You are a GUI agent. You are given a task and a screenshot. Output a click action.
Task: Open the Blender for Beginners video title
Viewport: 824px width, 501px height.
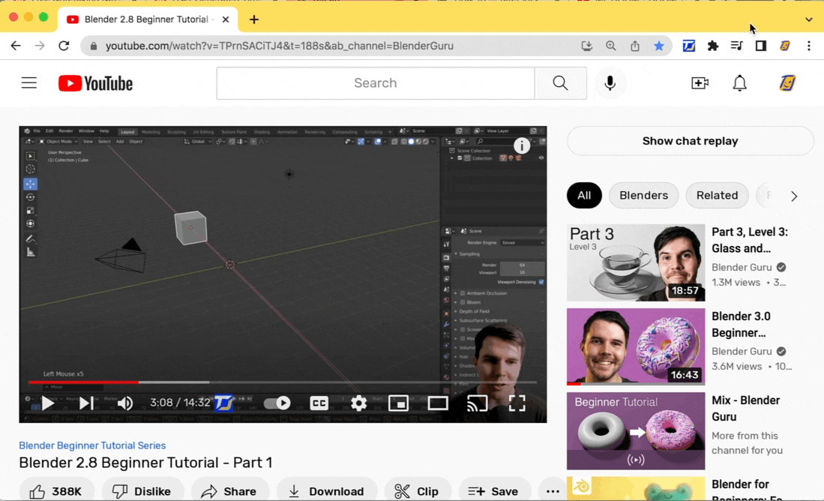[747, 490]
